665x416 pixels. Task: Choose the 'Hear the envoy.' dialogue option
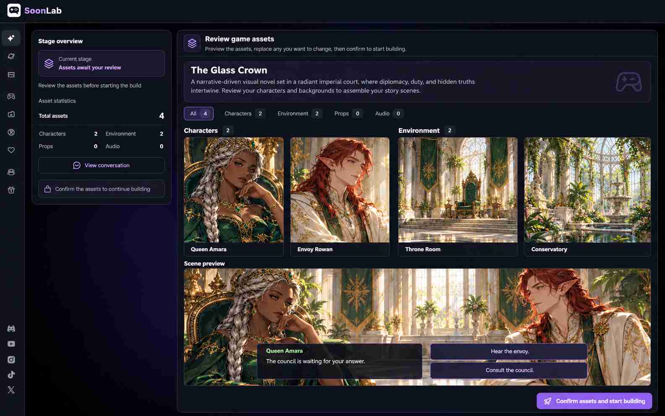coord(509,351)
